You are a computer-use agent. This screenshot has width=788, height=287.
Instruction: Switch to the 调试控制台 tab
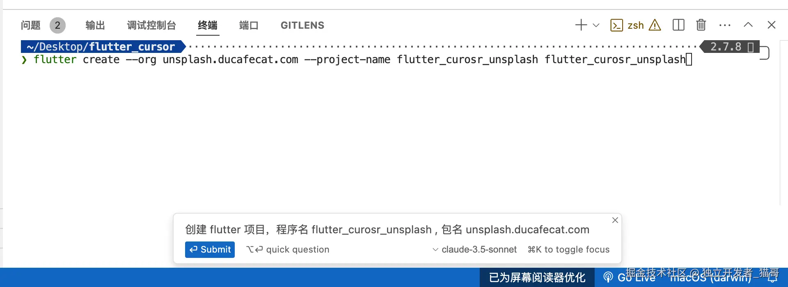(x=151, y=25)
